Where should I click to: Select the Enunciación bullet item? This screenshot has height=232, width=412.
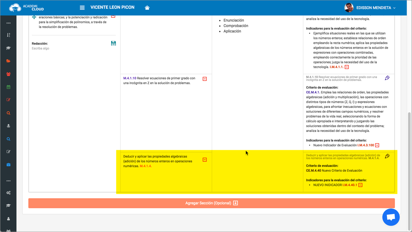pyautogui.click(x=234, y=20)
